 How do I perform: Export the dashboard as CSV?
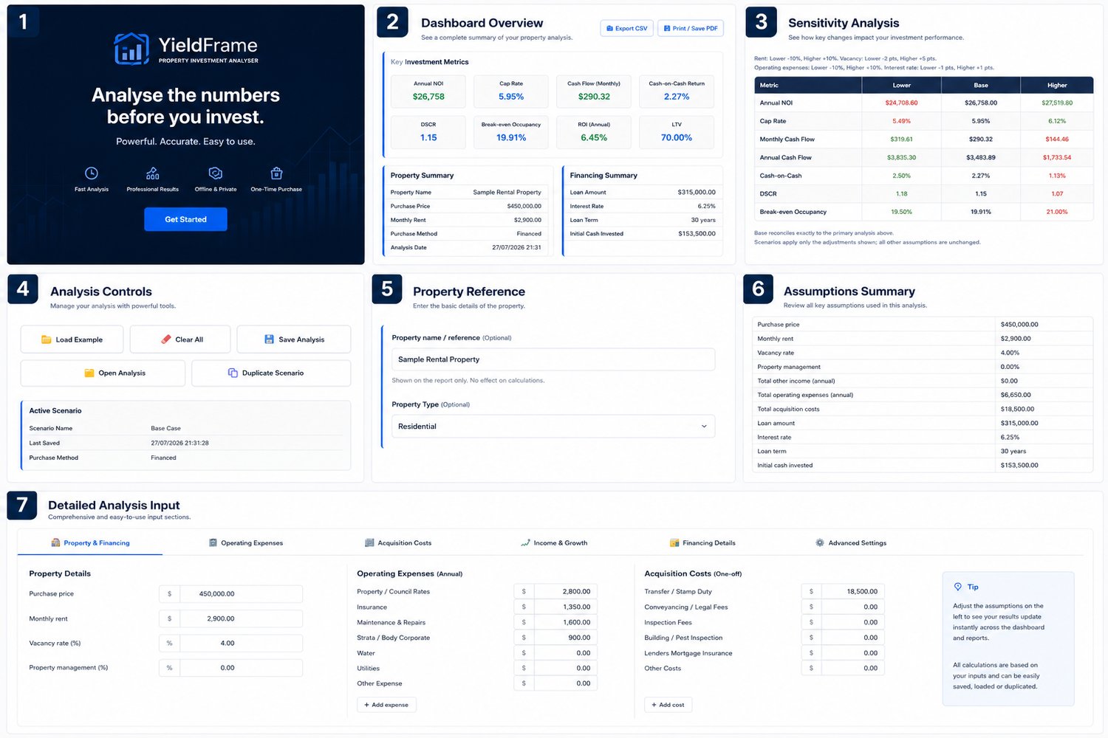coord(626,28)
